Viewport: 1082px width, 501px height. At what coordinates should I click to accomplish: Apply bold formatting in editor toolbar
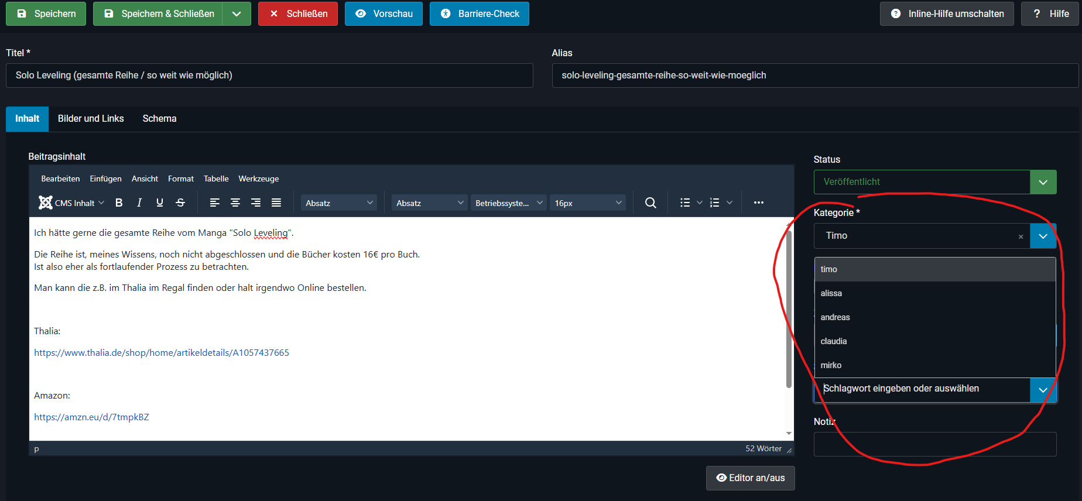pyautogui.click(x=119, y=203)
